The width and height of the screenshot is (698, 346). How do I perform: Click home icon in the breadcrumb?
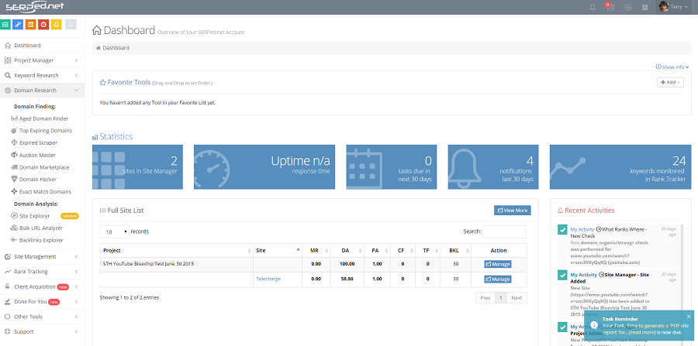(x=98, y=48)
